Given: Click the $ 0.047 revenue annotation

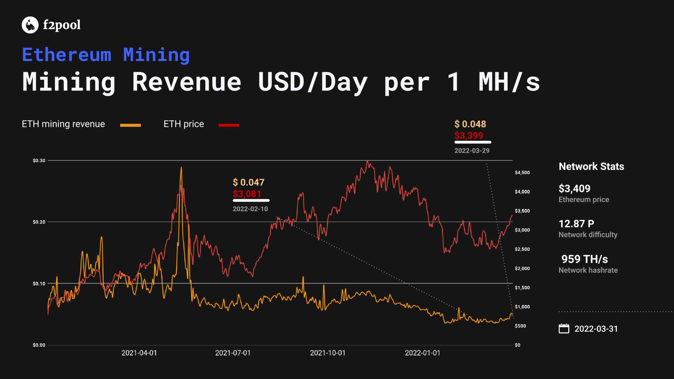Looking at the screenshot, I should [248, 182].
